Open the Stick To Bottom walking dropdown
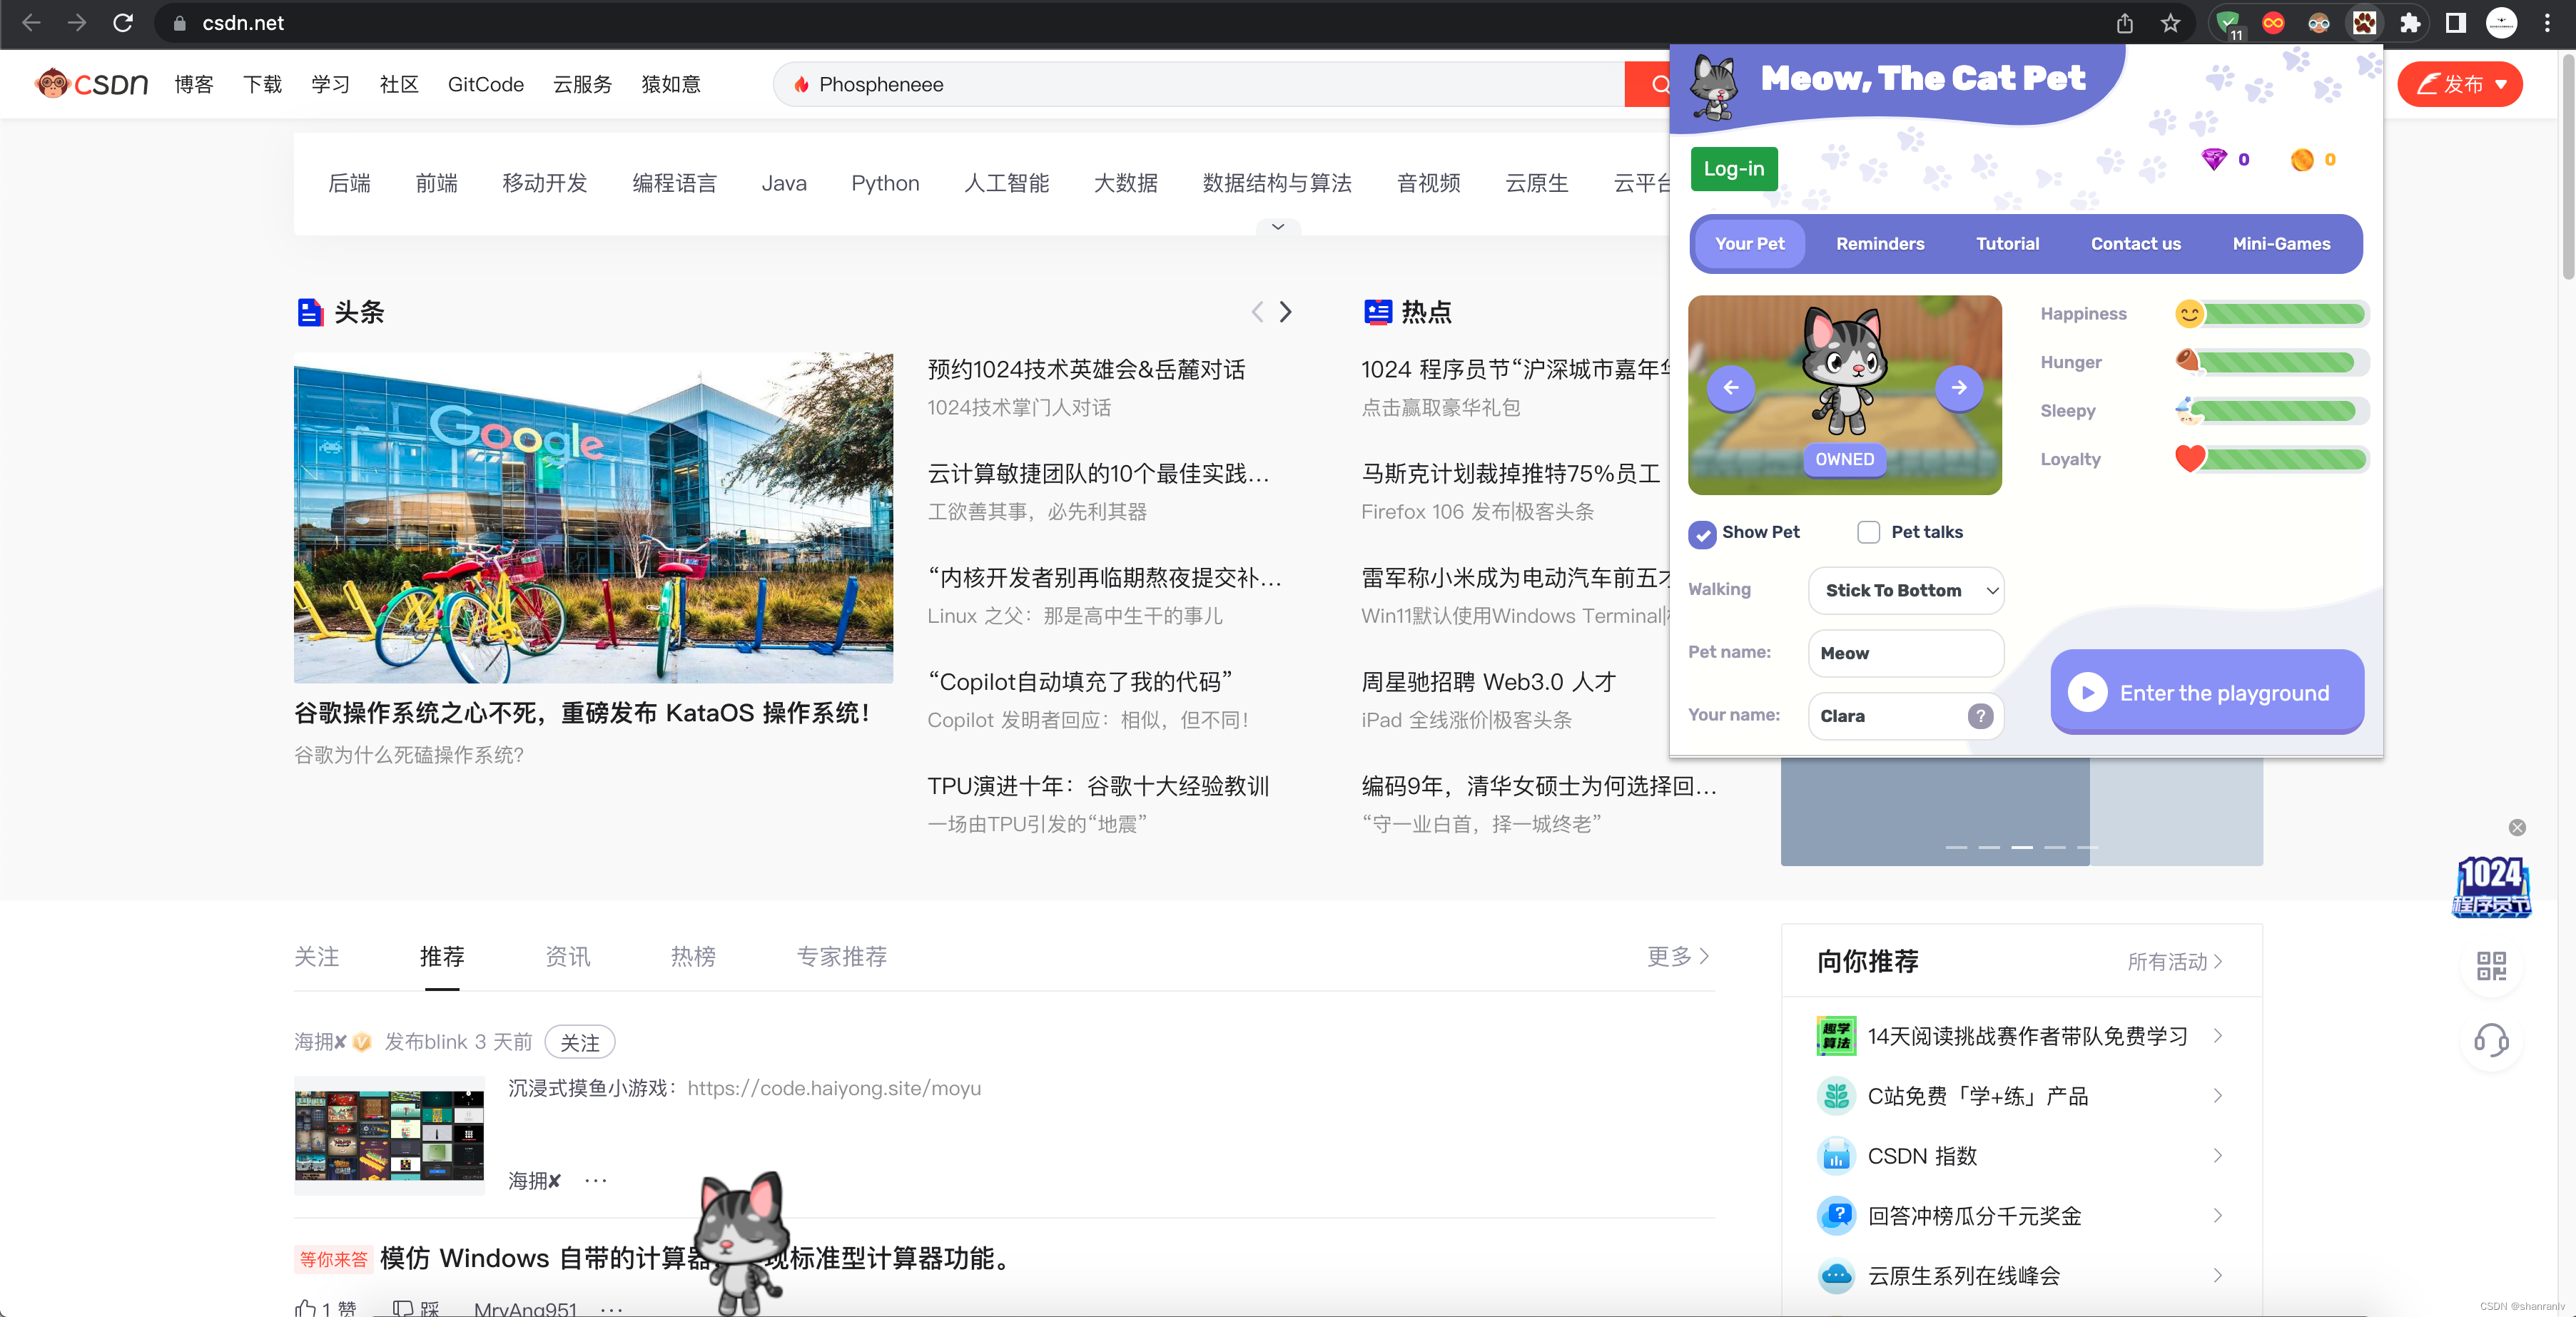This screenshot has height=1317, width=2576. coord(1905,591)
